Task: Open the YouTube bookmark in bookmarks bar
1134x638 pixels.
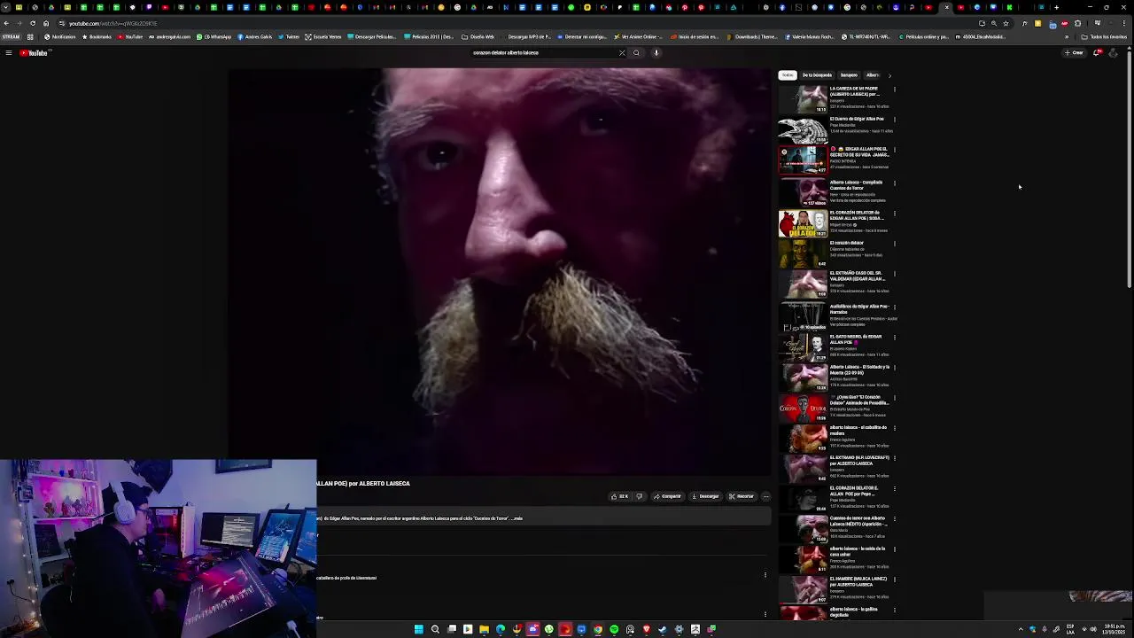Action: click(x=129, y=37)
